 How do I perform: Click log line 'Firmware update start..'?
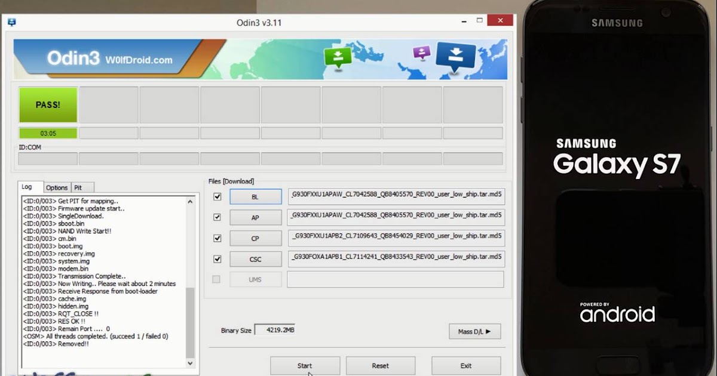(74, 208)
